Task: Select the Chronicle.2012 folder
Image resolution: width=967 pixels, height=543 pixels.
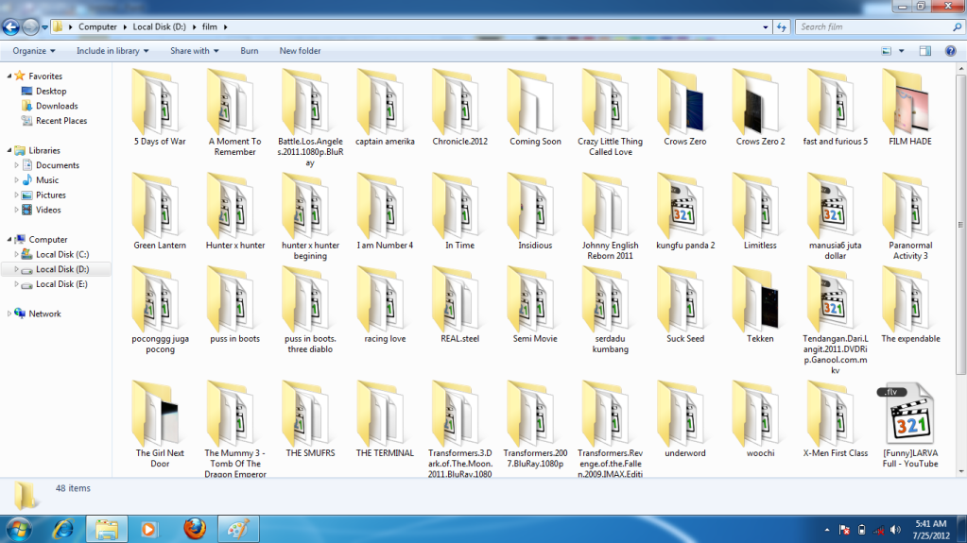Action: pyautogui.click(x=460, y=110)
